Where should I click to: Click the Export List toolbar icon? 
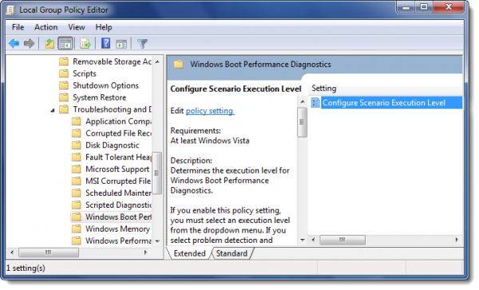[x=85, y=44]
